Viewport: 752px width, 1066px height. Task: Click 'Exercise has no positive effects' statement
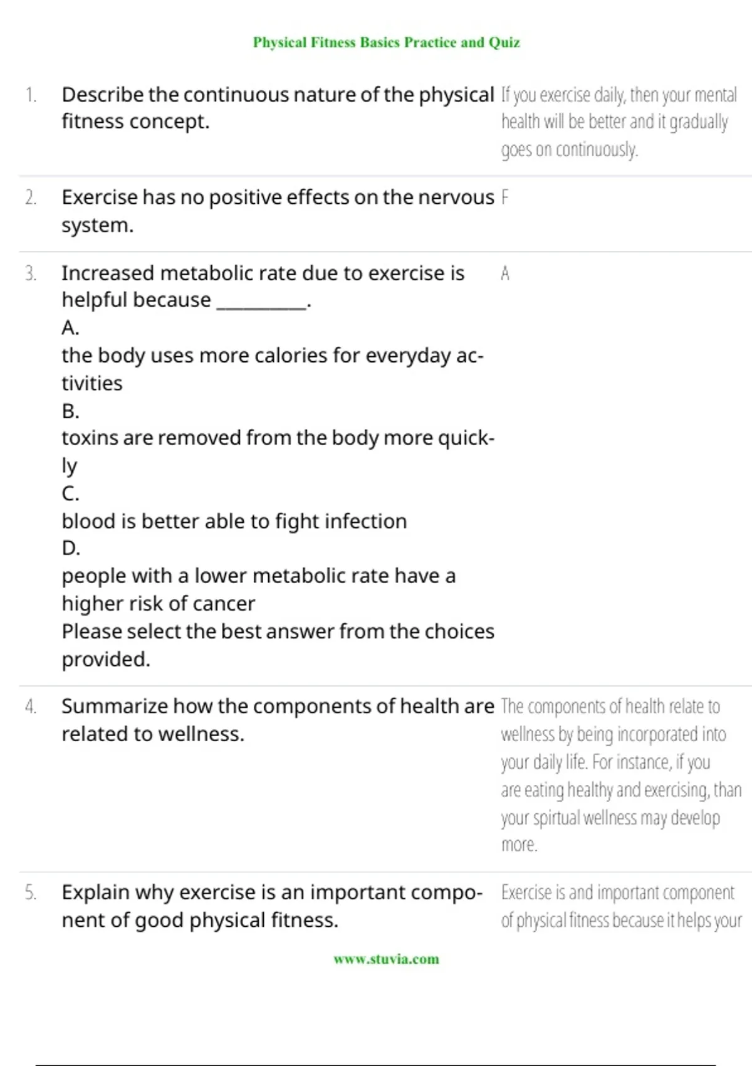277,211
